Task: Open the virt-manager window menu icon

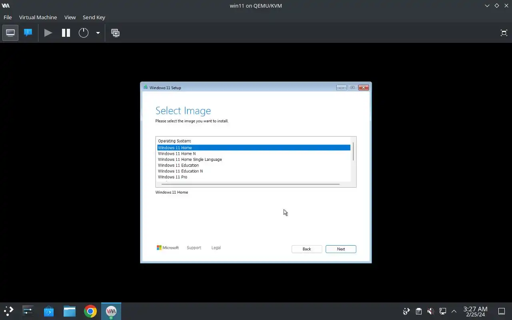Action: 6,6
